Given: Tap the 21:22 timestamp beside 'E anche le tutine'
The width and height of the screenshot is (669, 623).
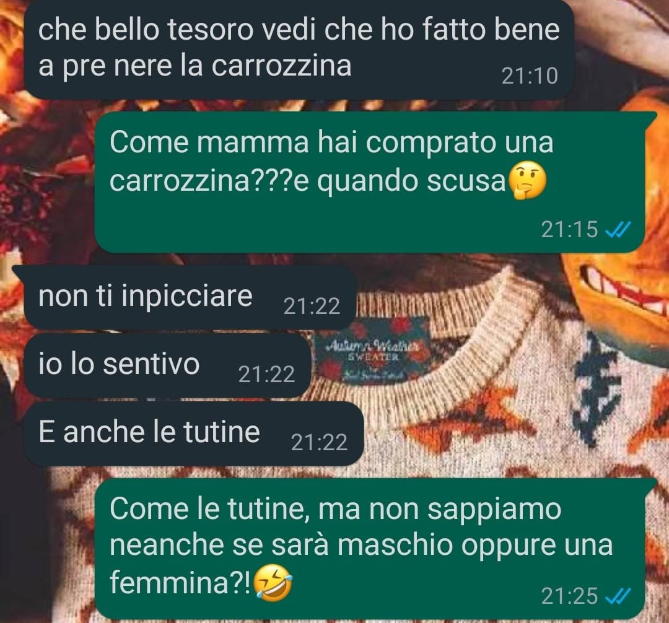Looking at the screenshot, I should coord(319,443).
